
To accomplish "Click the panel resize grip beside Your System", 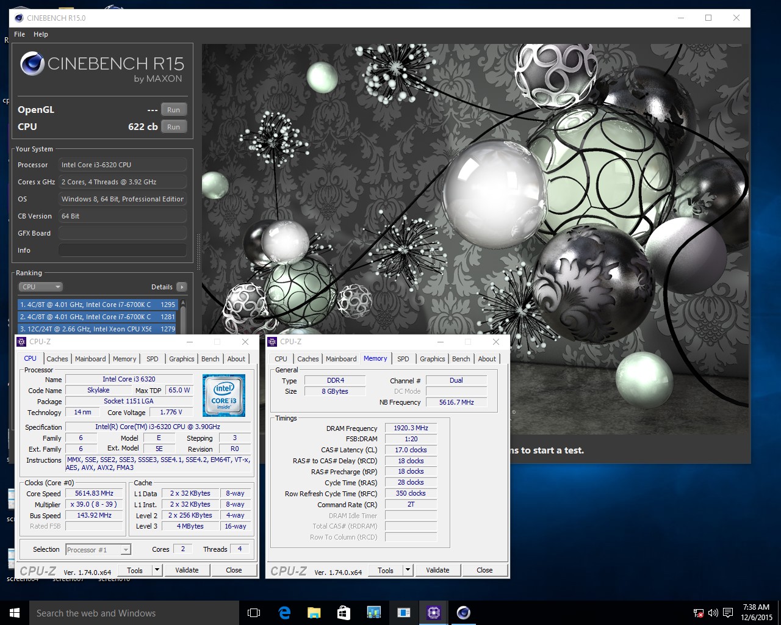I will [x=198, y=251].
